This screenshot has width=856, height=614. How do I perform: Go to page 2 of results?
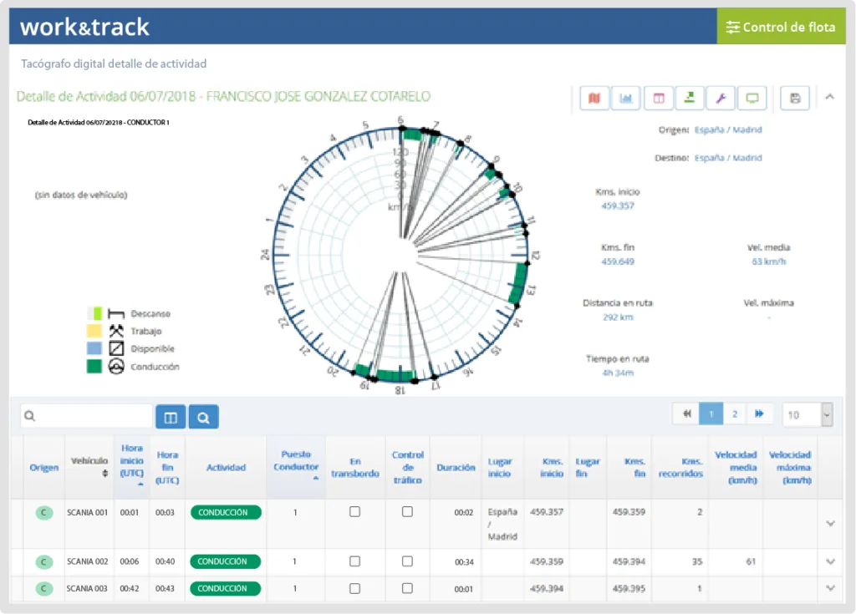pyautogui.click(x=734, y=414)
